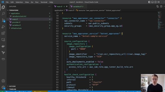The width and height of the screenshot is (165, 92).
Task: Open the Customize Layout icon
Action: click(159, 2)
